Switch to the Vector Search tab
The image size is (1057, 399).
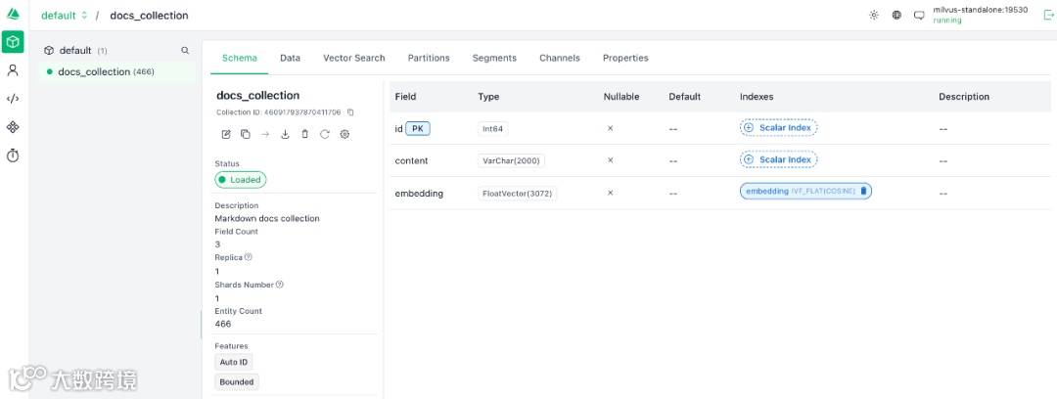point(353,58)
